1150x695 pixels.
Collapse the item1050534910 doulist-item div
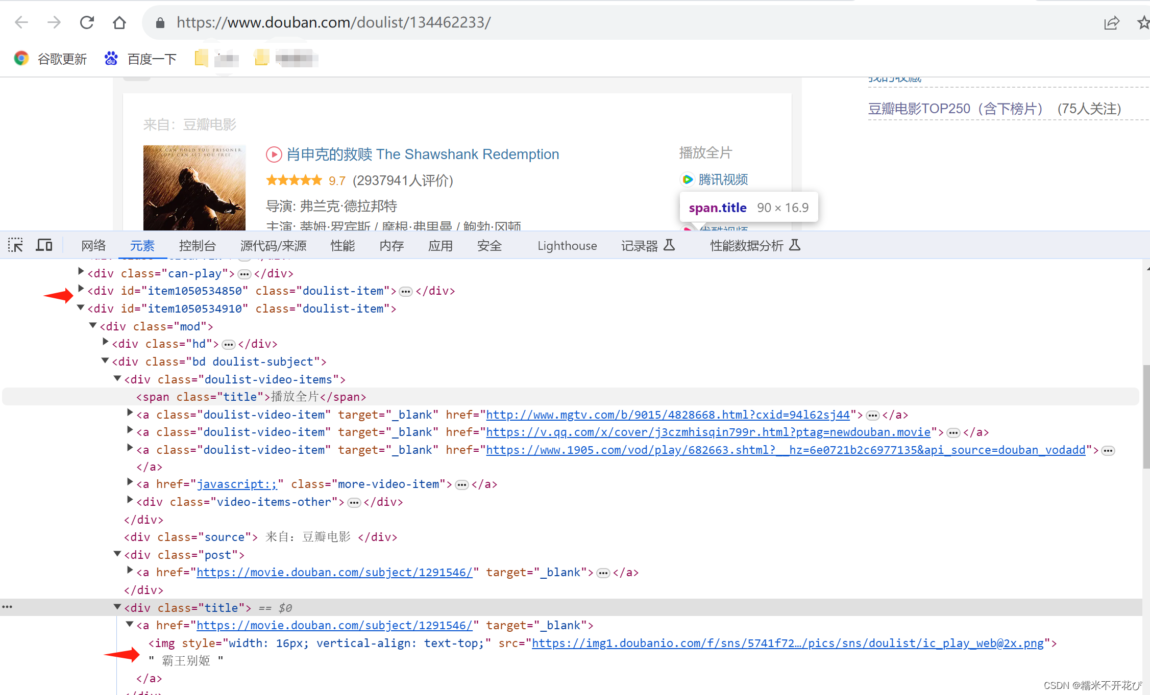(81, 307)
